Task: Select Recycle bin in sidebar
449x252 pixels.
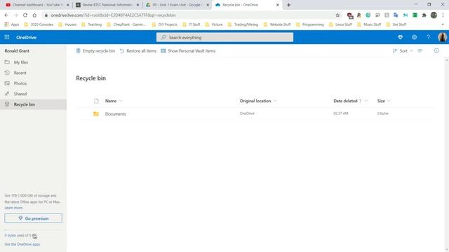Action: (33, 104)
